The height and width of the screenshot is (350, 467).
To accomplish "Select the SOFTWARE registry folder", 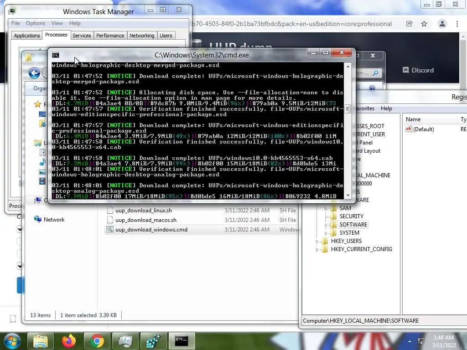I will pos(353,224).
